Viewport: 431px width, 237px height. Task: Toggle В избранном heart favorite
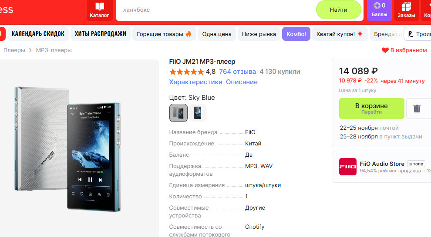click(385, 50)
